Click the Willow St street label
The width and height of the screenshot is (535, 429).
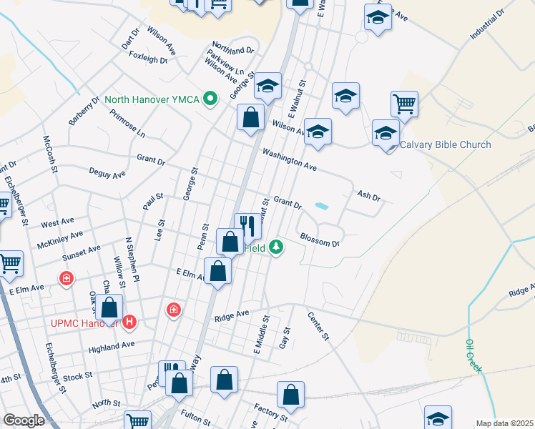119,272
